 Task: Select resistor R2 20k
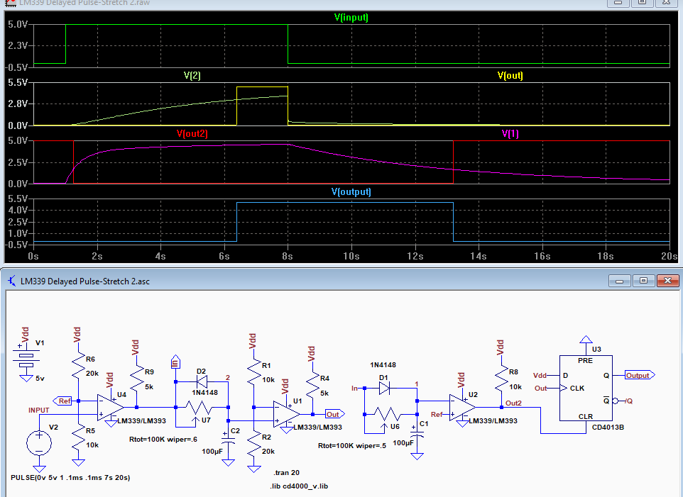pyautogui.click(x=254, y=444)
